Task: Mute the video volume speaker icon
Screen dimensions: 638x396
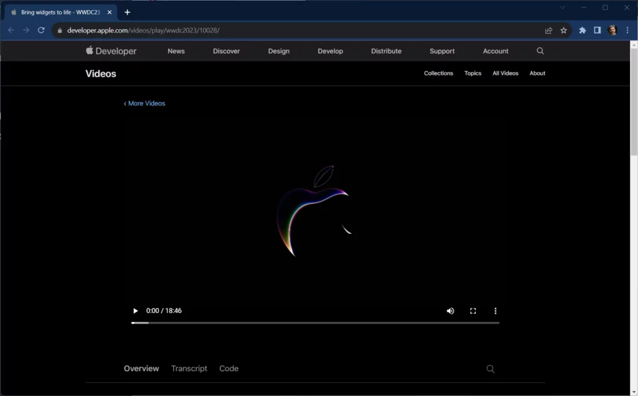Action: click(450, 311)
